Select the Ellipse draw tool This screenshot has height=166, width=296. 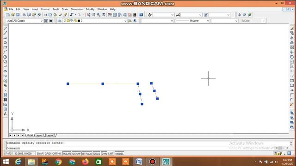(x=5, y=71)
